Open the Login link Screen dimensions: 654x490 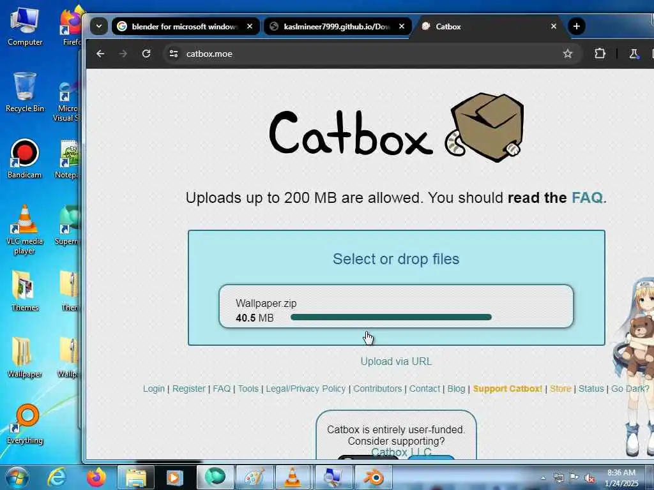click(x=153, y=389)
